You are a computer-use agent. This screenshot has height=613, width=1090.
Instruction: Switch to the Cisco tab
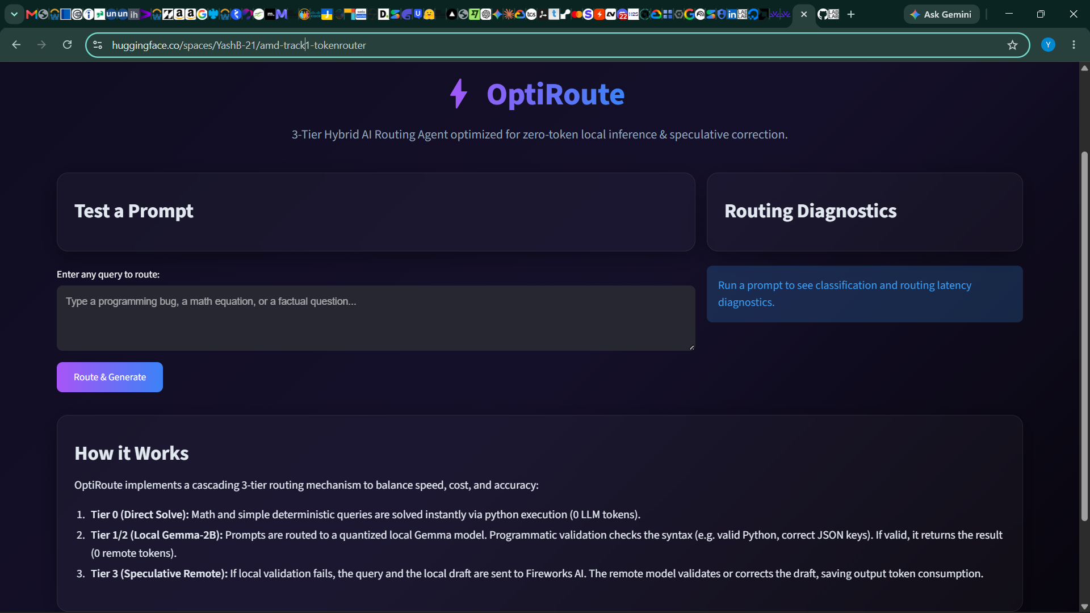point(315,14)
